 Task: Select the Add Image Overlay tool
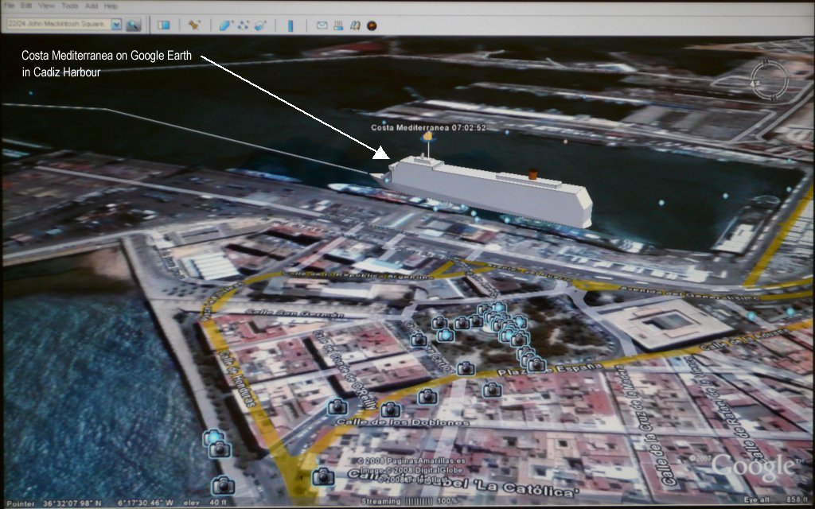pyautogui.click(x=260, y=25)
